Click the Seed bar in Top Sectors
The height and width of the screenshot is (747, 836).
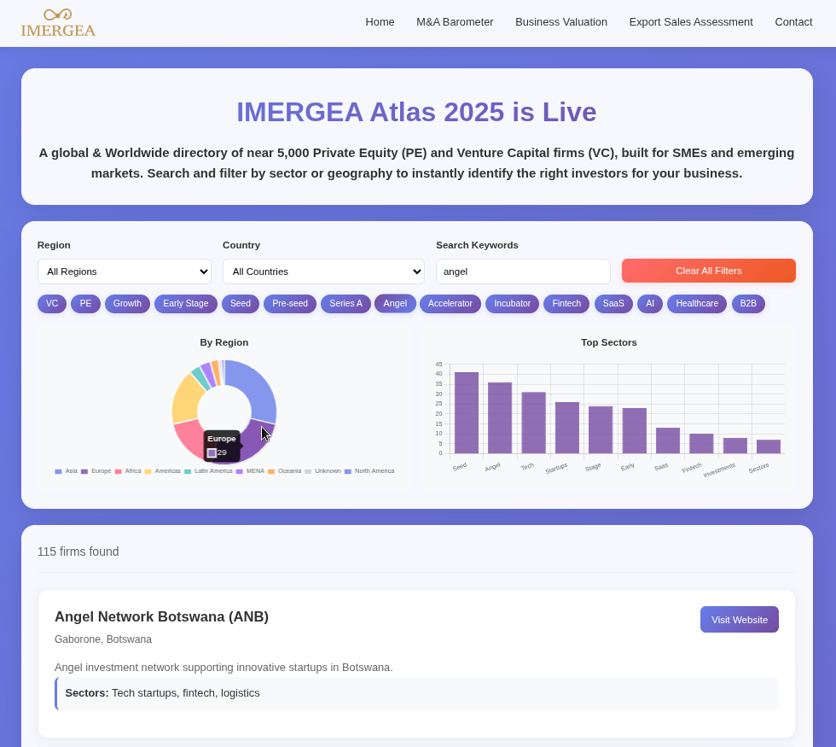(x=467, y=413)
